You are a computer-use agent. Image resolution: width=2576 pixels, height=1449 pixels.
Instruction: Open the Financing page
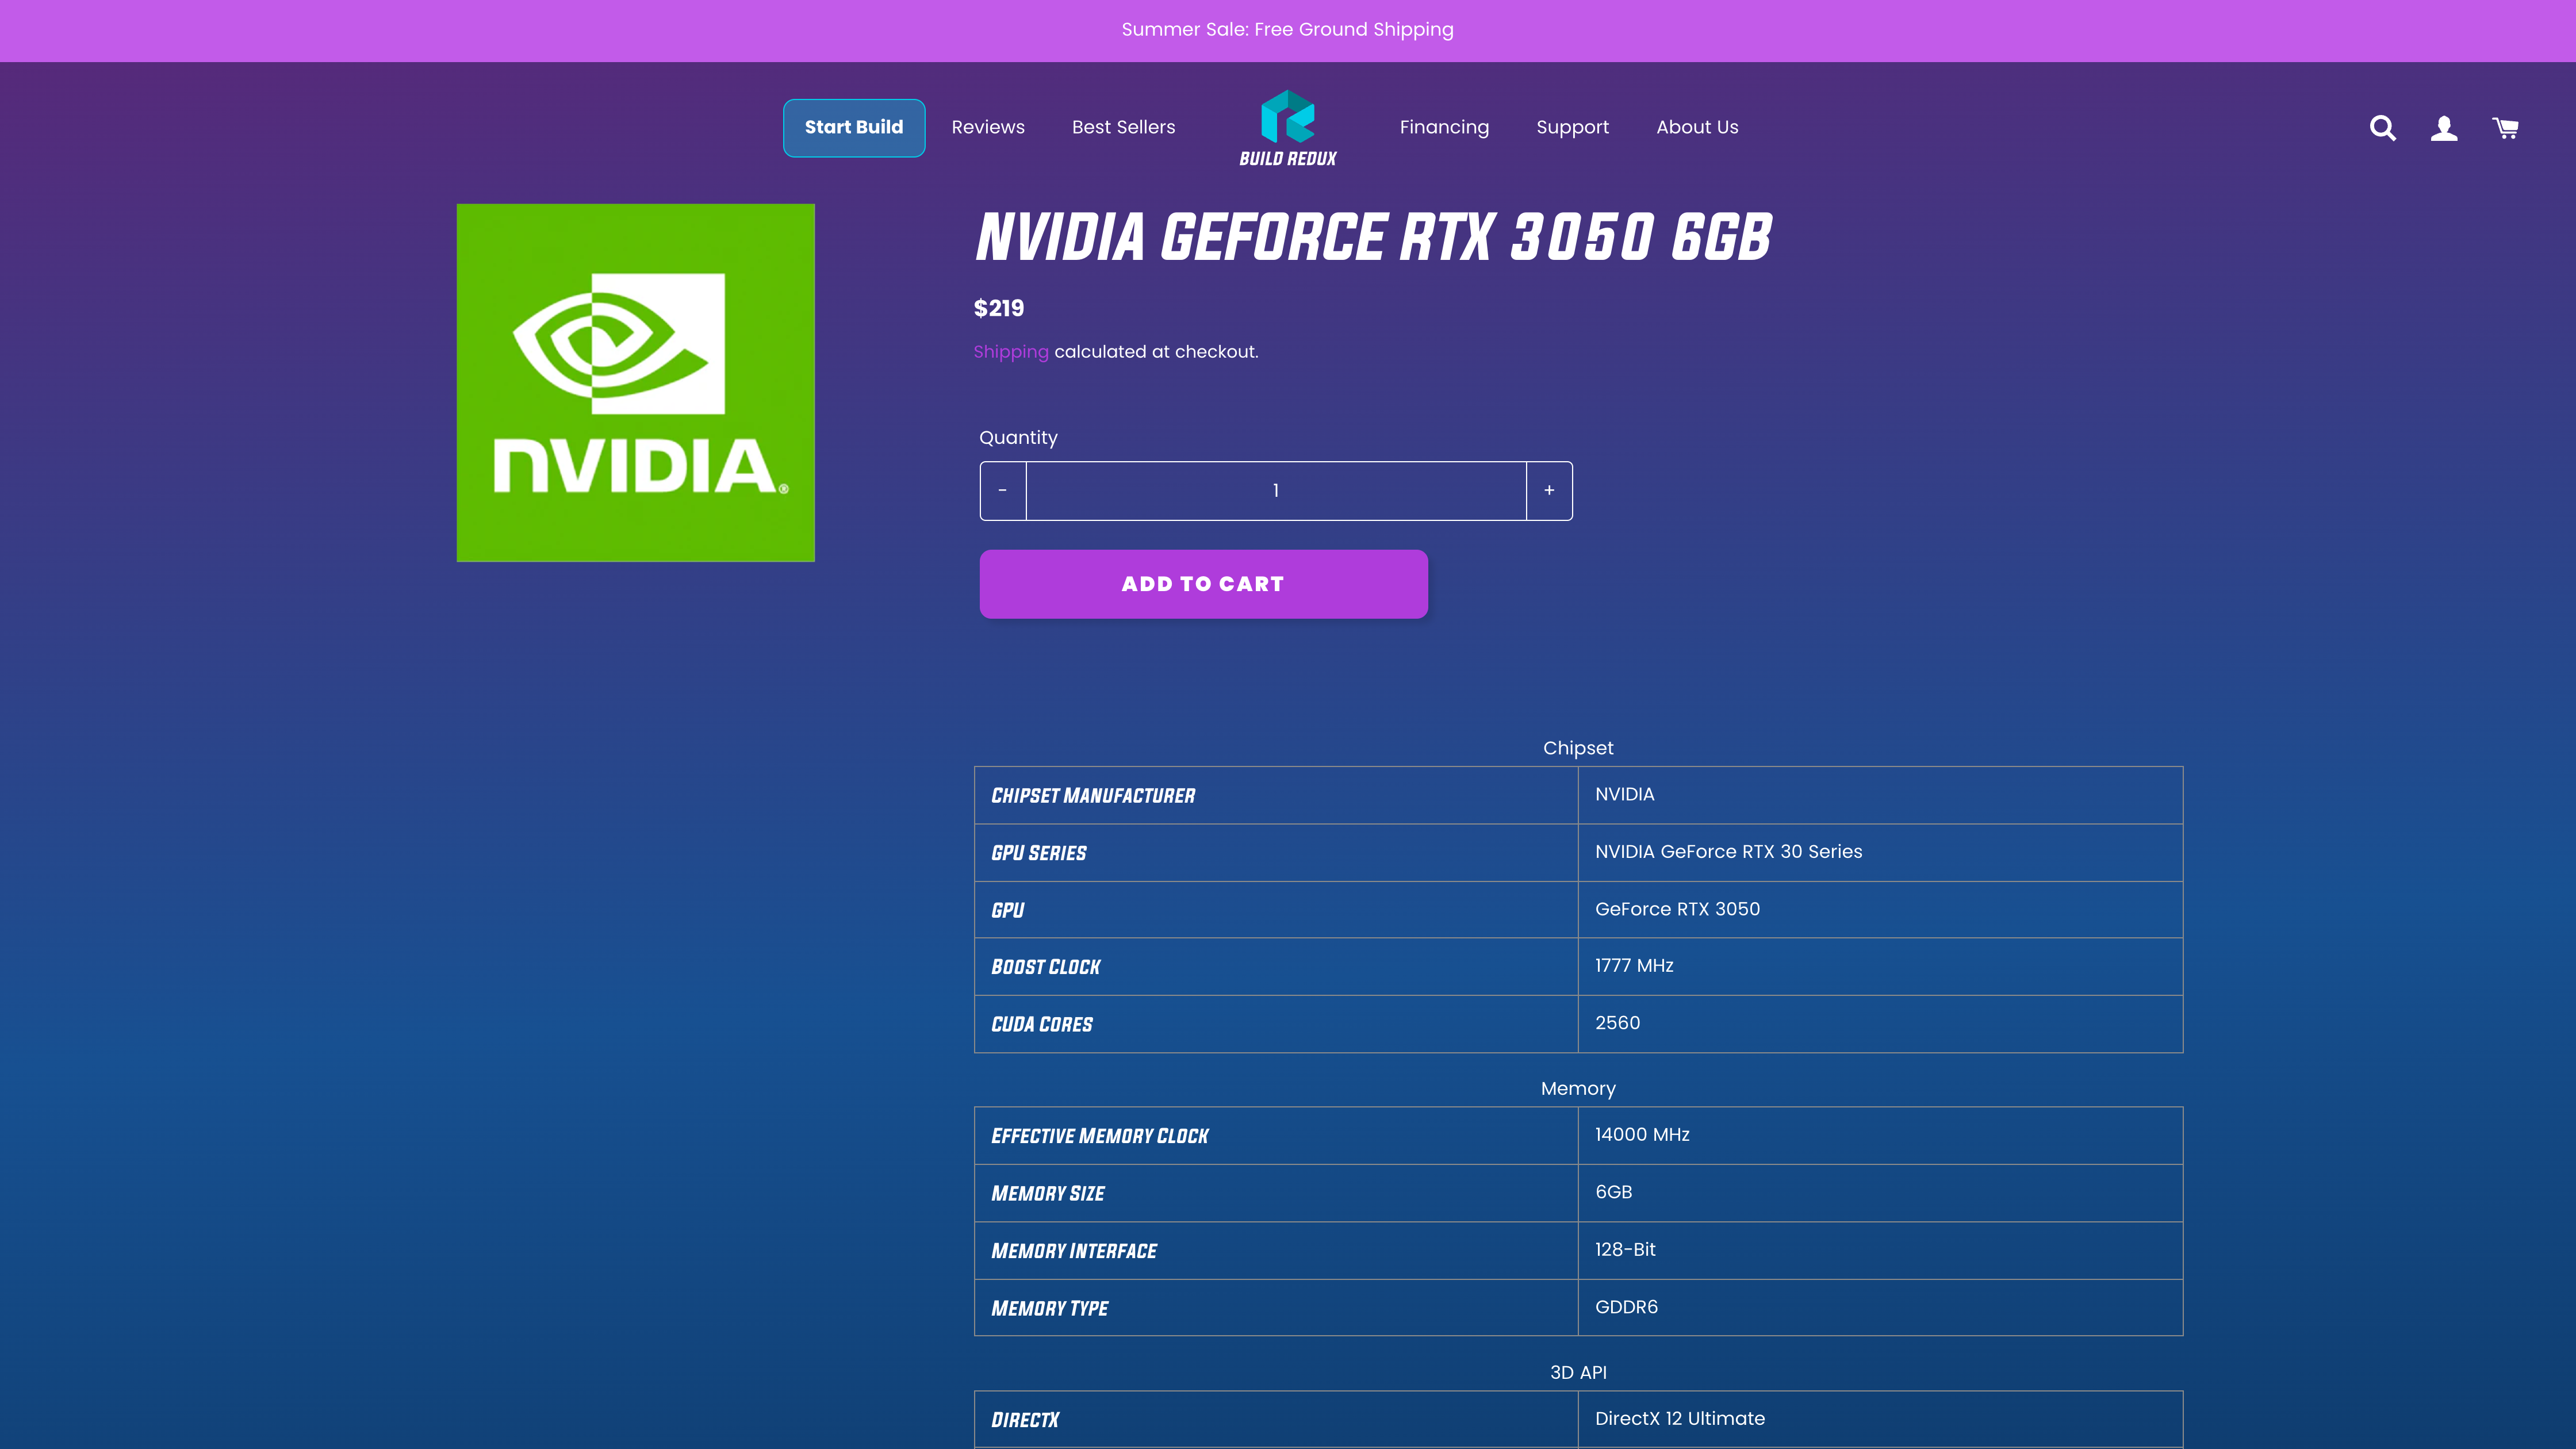point(1444,127)
